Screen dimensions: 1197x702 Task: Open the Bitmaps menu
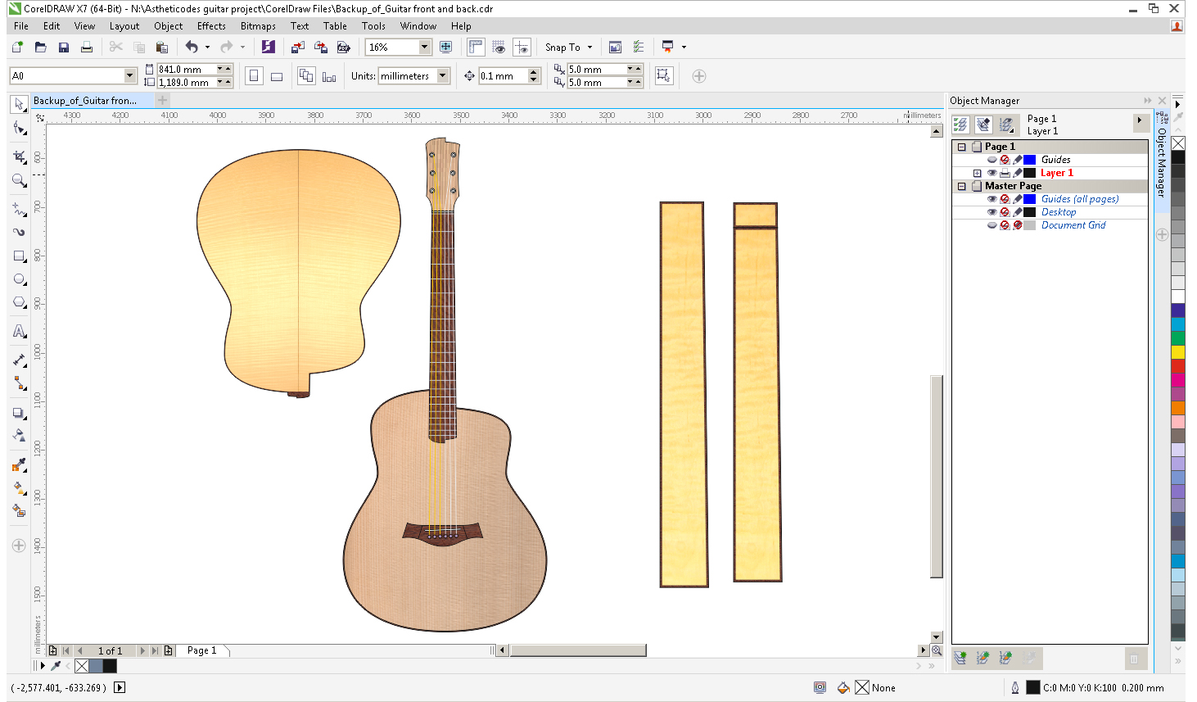257,26
